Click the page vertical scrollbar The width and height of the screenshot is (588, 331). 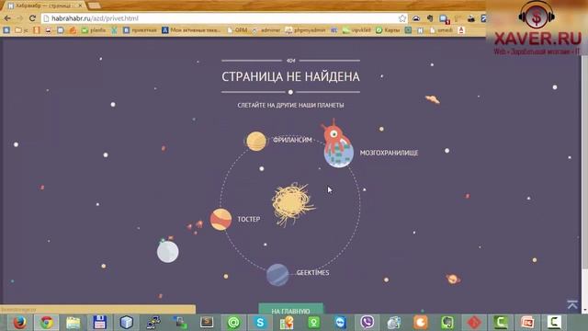tap(584, 162)
